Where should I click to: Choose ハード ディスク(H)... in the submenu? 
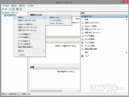pyautogui.click(x=58, y=20)
